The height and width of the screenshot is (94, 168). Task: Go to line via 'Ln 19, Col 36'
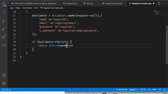(x=122, y=90)
